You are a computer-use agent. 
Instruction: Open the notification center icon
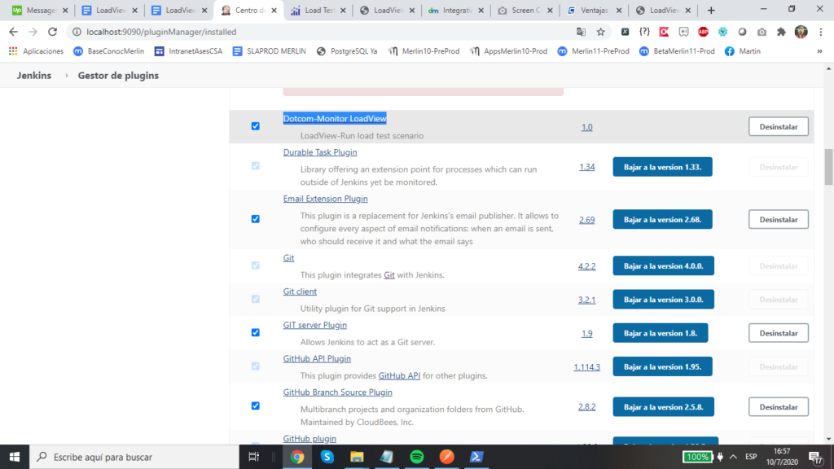tap(815, 458)
